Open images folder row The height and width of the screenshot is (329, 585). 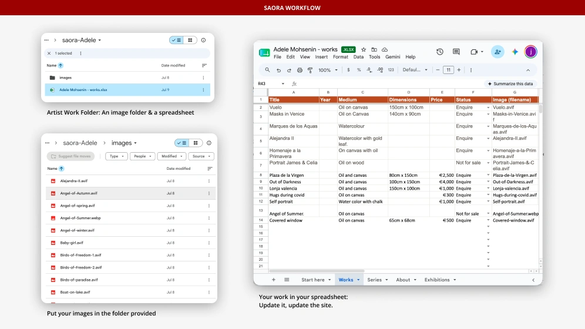(x=127, y=78)
